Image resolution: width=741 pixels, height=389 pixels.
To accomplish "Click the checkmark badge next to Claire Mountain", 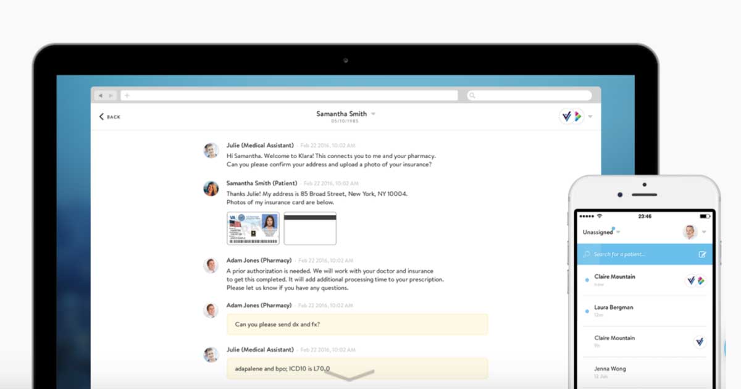I will tap(692, 279).
